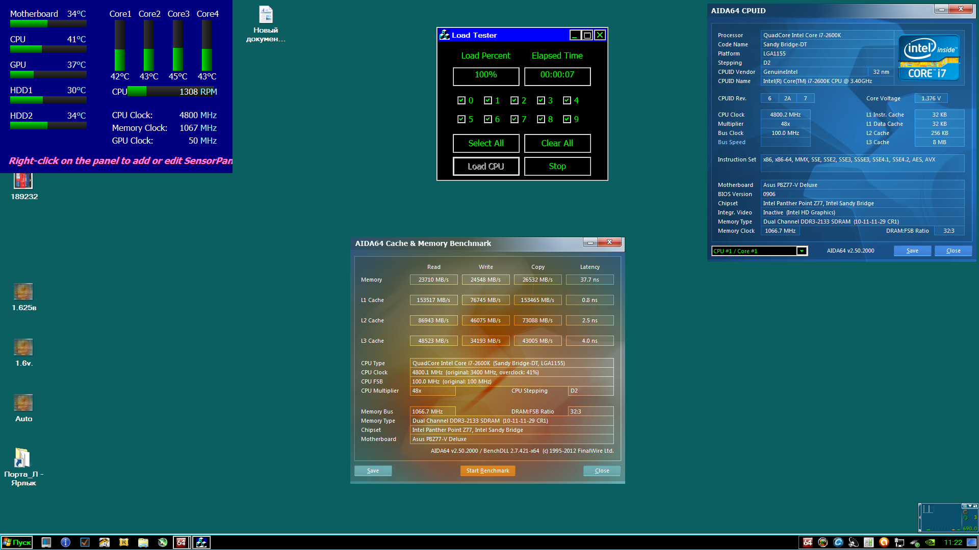Close the Cache & Memory Benchmark via Close button
The width and height of the screenshot is (979, 550).
tap(602, 471)
